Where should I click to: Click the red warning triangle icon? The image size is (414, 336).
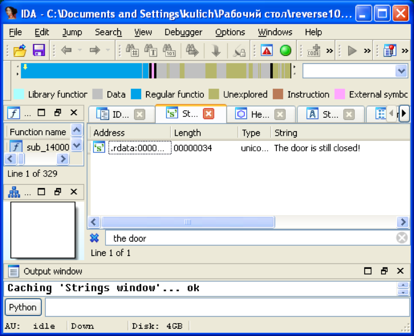(267, 50)
